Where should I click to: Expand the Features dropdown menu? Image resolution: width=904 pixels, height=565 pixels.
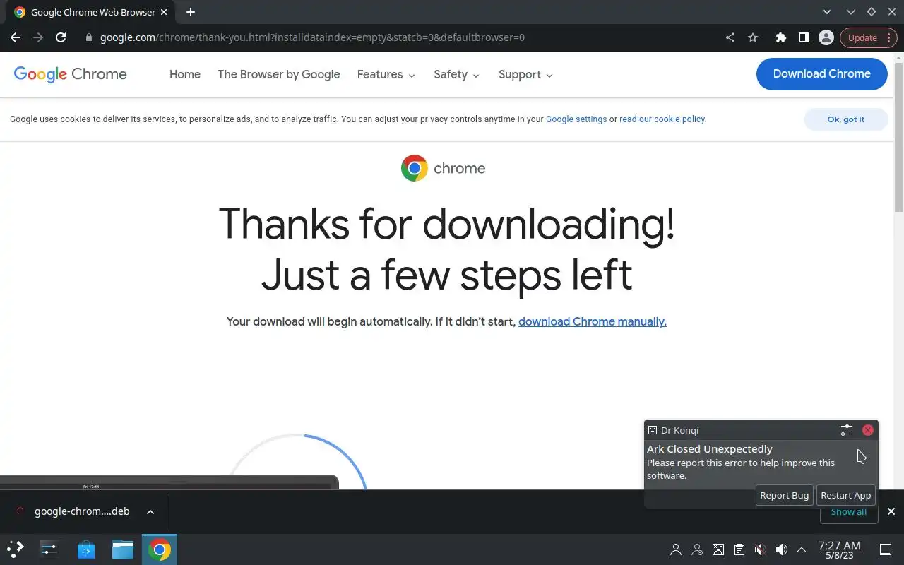point(386,74)
